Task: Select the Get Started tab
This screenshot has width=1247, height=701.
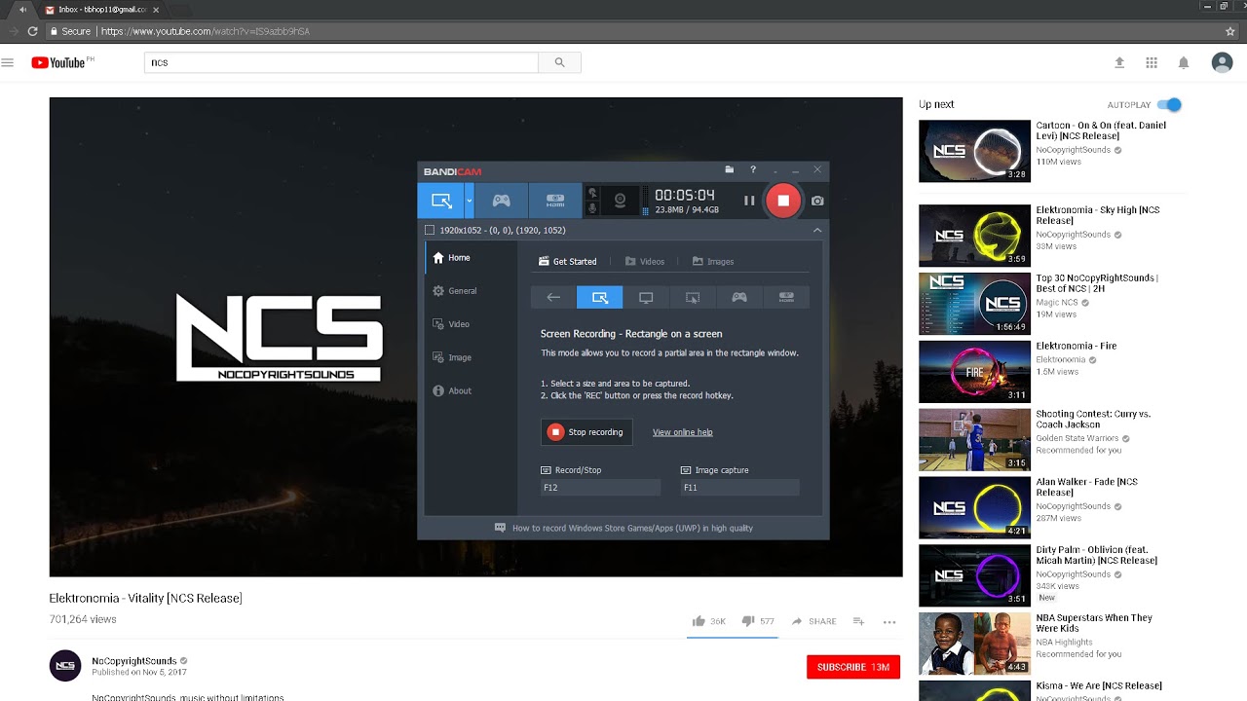Action: point(568,261)
